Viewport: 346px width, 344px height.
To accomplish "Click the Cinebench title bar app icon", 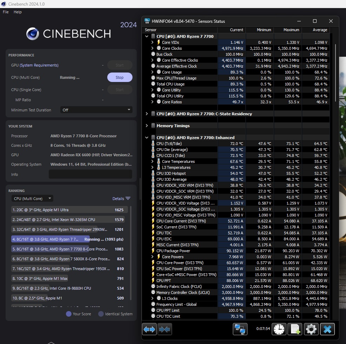I will tap(4, 4).
